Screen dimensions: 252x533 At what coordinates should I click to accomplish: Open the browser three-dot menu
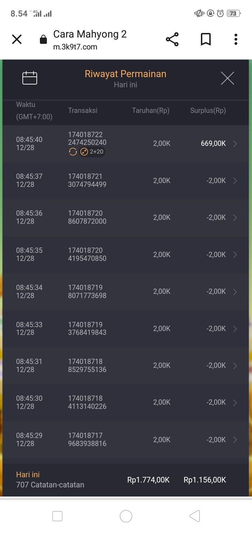tap(236, 39)
